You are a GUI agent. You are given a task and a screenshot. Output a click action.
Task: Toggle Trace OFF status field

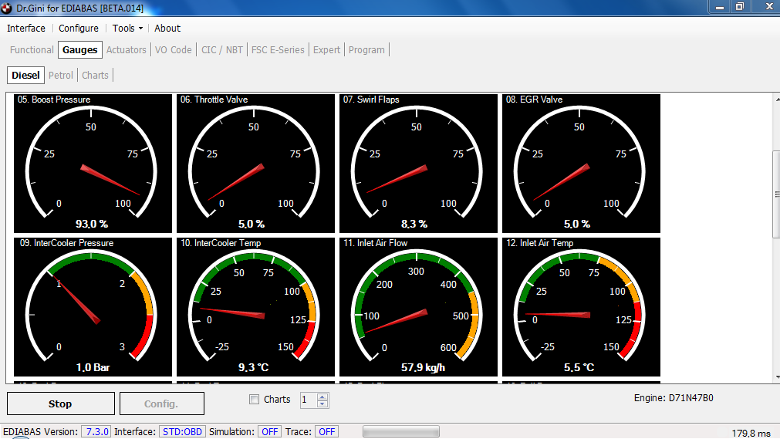tap(326, 431)
